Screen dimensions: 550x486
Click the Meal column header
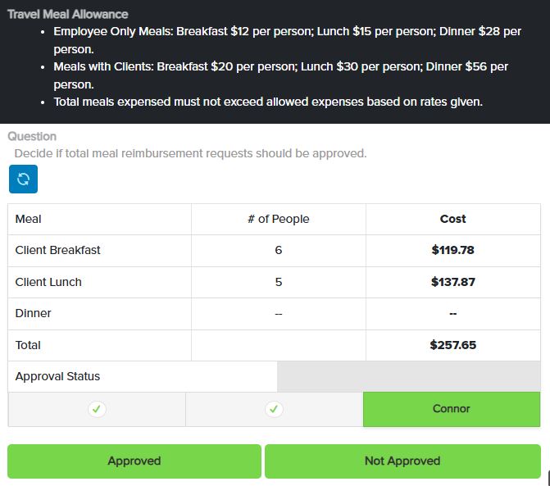coord(28,219)
